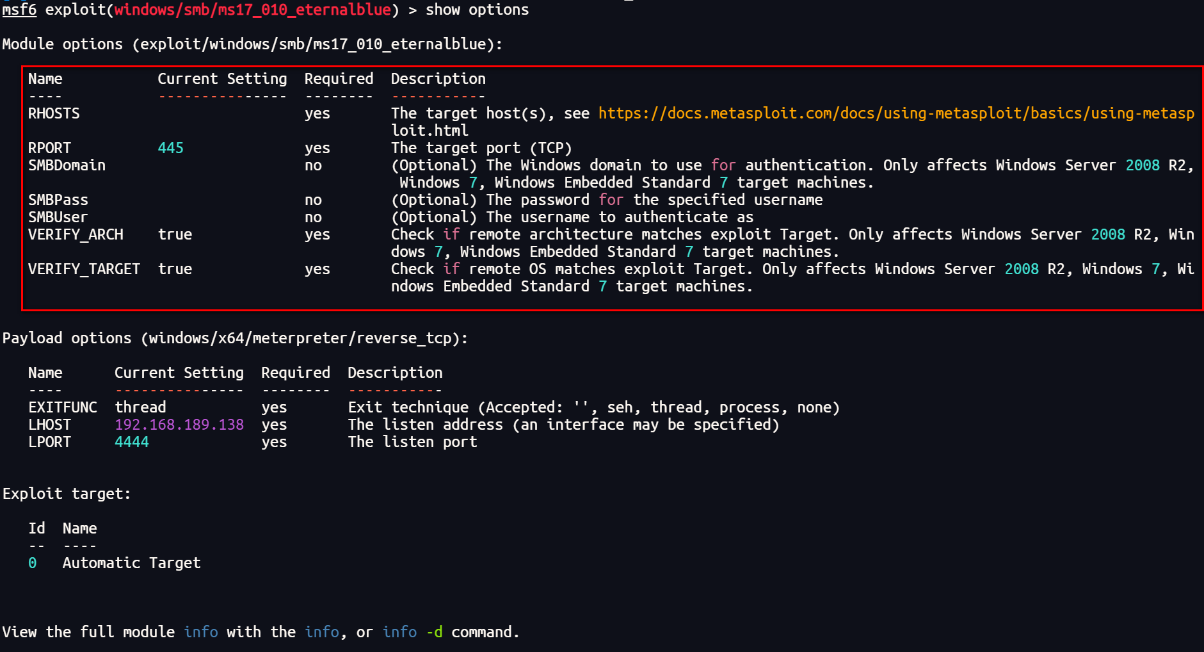1204x652 pixels.
Task: Select the RPORT value 445
Action: pyautogui.click(x=170, y=147)
